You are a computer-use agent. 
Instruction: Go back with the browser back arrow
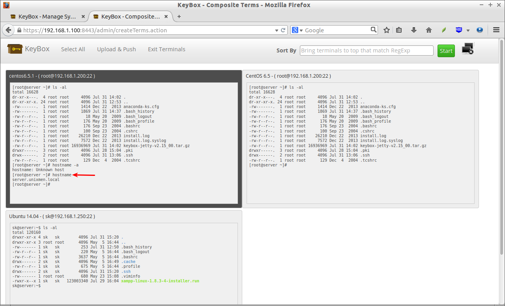[x=8, y=30]
